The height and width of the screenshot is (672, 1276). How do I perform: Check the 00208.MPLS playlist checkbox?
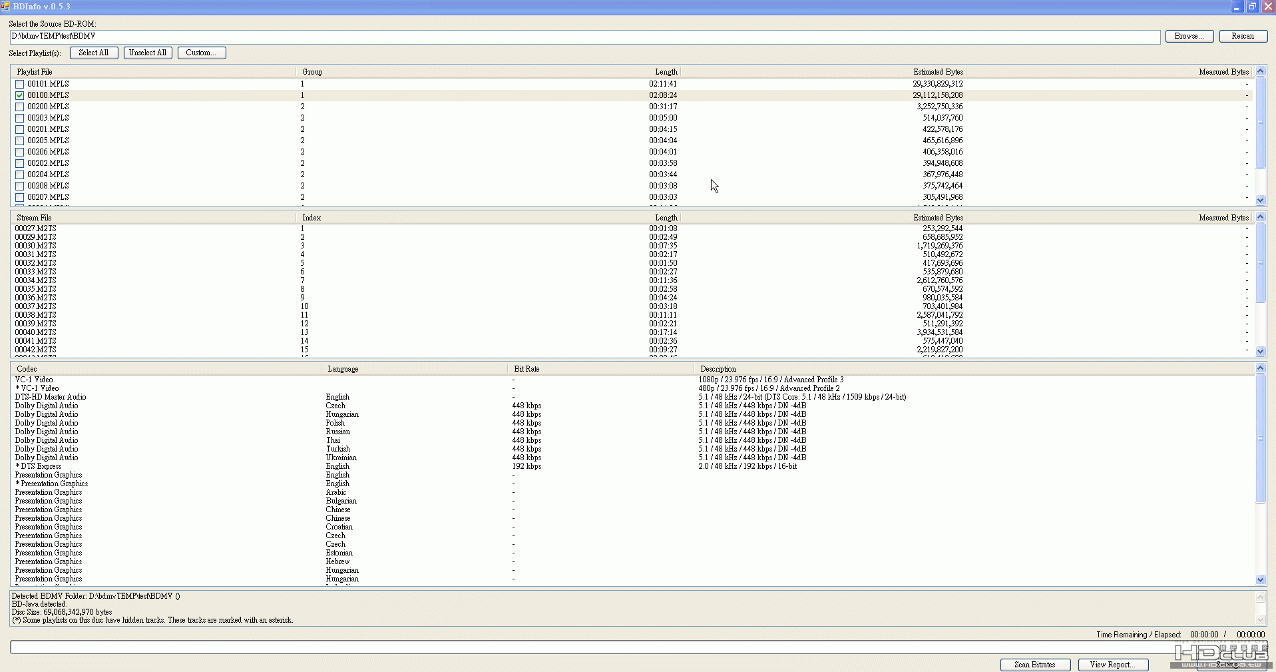pos(20,186)
